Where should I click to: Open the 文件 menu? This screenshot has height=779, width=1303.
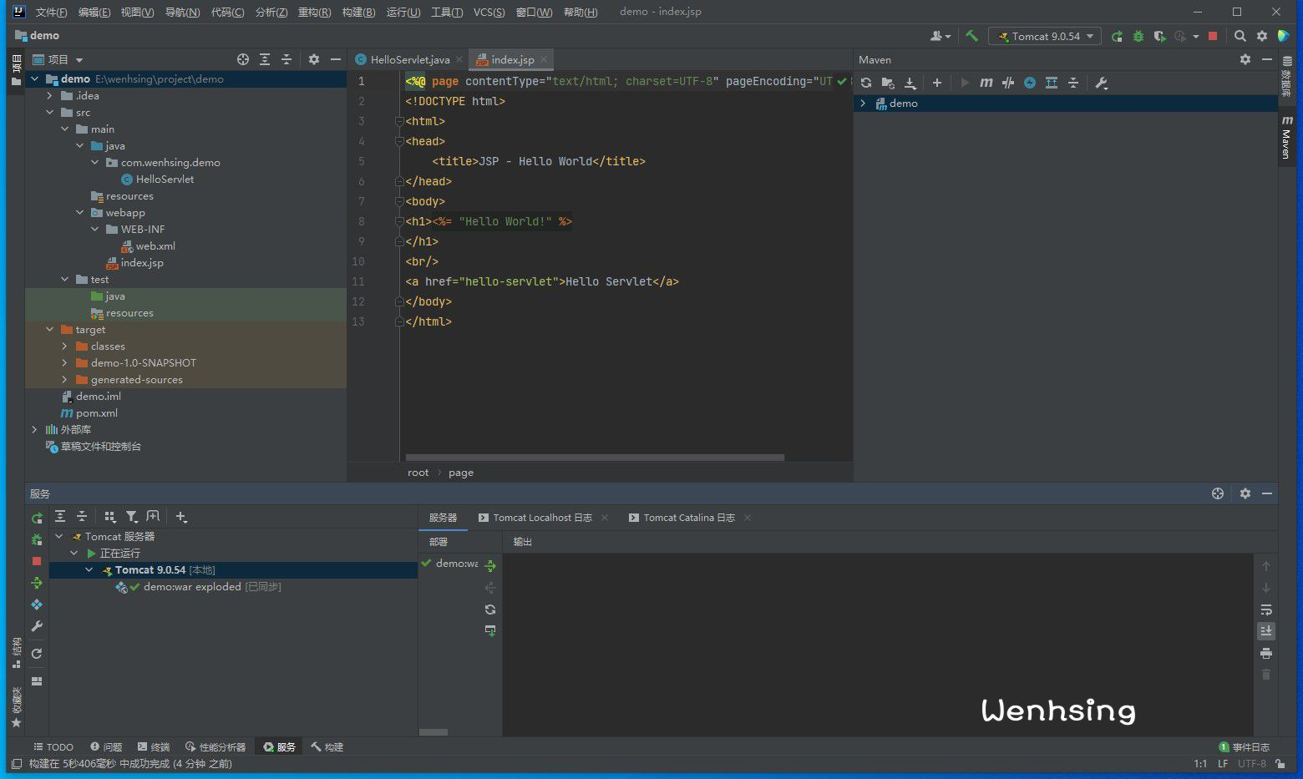51,12
